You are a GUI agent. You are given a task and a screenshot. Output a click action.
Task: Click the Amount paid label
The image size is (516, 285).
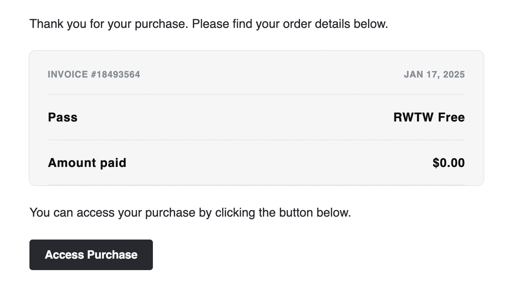coord(87,162)
